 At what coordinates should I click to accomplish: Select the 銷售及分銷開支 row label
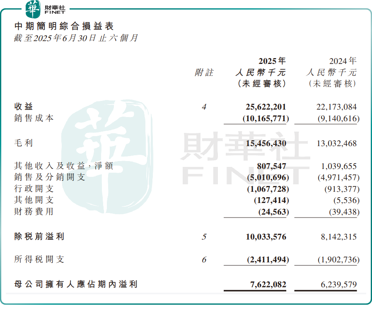(50, 177)
